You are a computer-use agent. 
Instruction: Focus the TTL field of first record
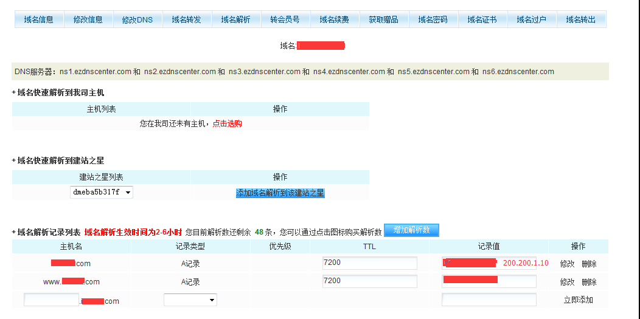tap(370, 263)
